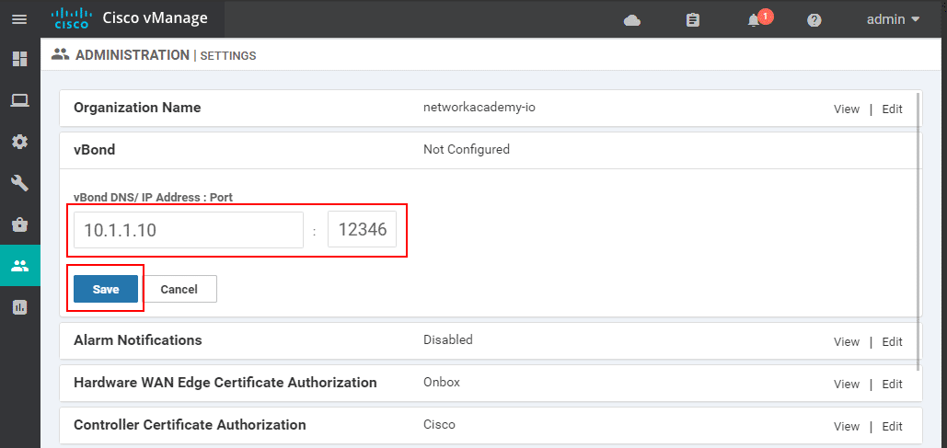
Task: Expand the admin user dropdown
Action: pyautogui.click(x=893, y=19)
